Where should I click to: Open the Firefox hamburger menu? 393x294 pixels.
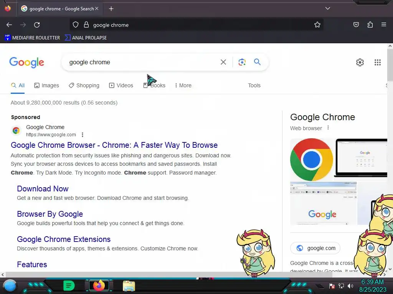pyautogui.click(x=384, y=25)
